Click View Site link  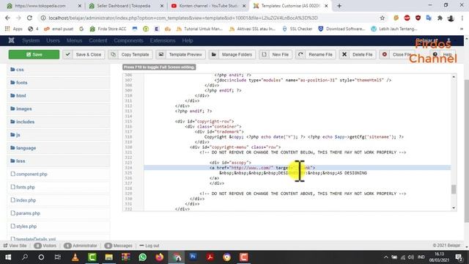tap(15, 246)
